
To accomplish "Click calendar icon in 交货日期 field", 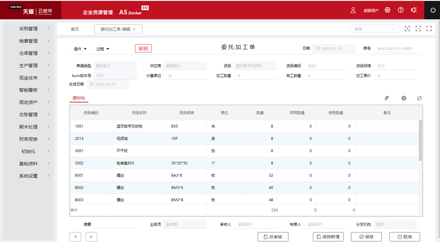I will pyautogui.click(x=92, y=84).
